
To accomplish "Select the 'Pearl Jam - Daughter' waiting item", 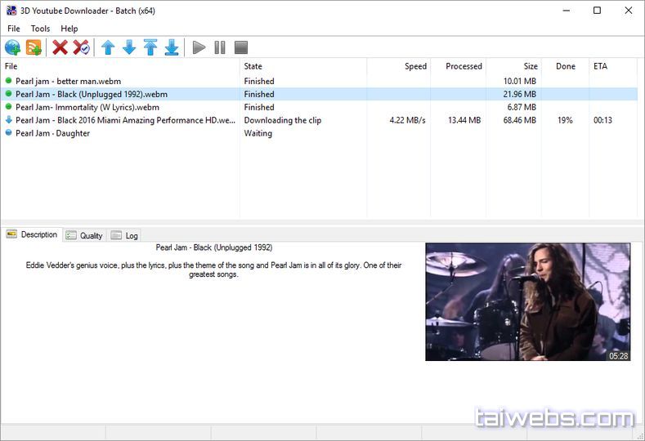I will (52, 133).
